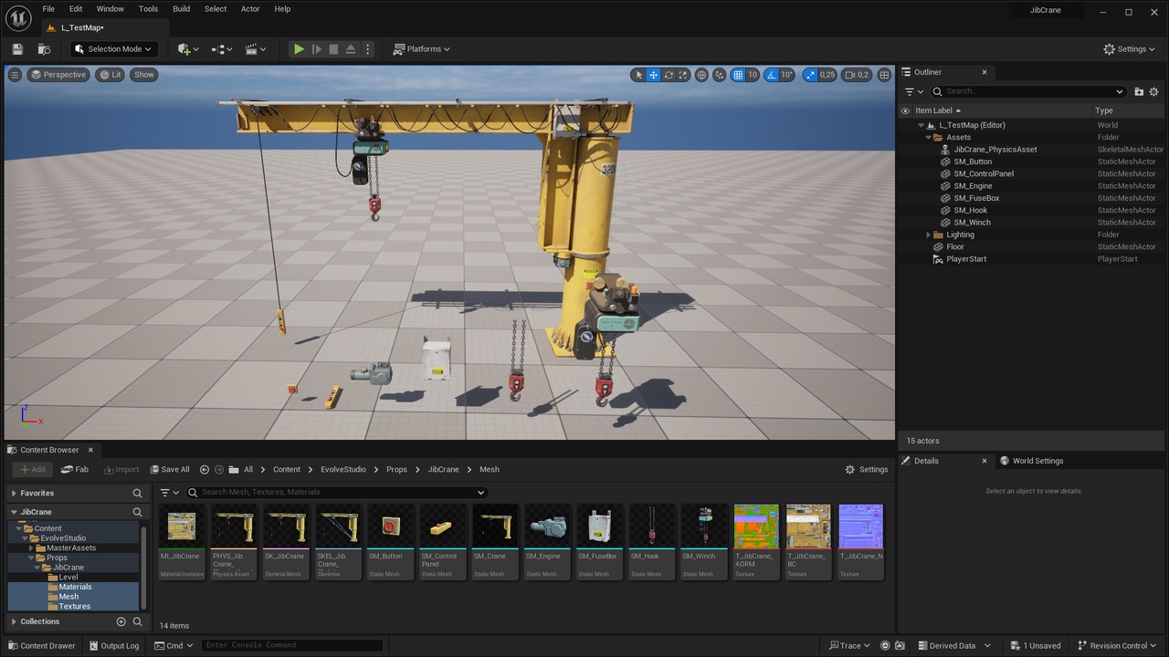Open the Build menu
This screenshot has height=657, width=1169.
point(182,9)
